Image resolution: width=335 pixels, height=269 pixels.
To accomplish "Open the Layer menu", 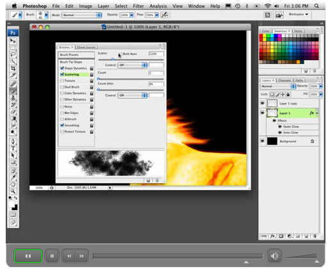I will [x=104, y=6].
